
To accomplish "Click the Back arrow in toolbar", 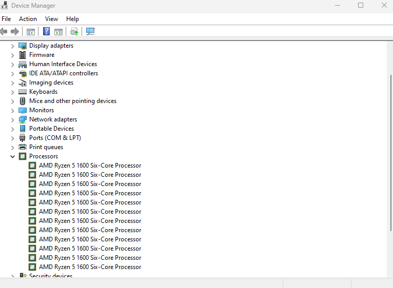I will point(4,31).
